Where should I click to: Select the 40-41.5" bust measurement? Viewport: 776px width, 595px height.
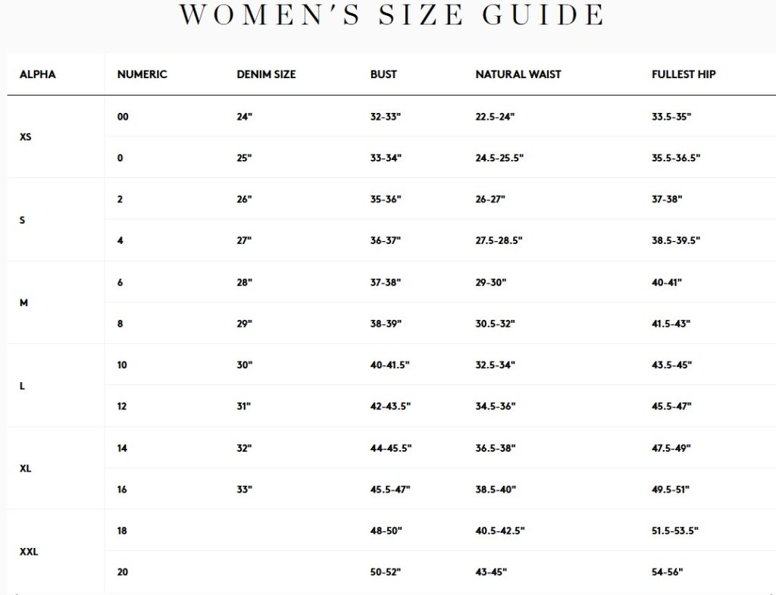[390, 365]
